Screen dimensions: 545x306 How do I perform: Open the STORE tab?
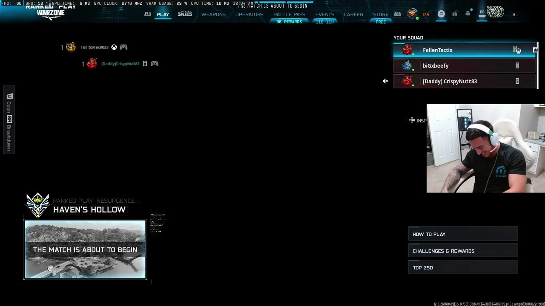381,14
